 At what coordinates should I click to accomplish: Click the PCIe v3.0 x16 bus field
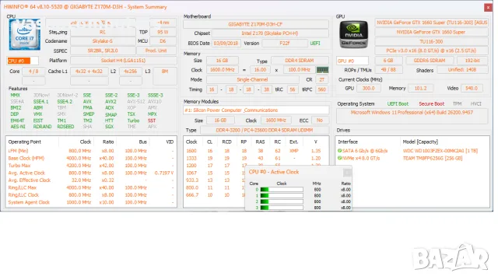click(431, 51)
